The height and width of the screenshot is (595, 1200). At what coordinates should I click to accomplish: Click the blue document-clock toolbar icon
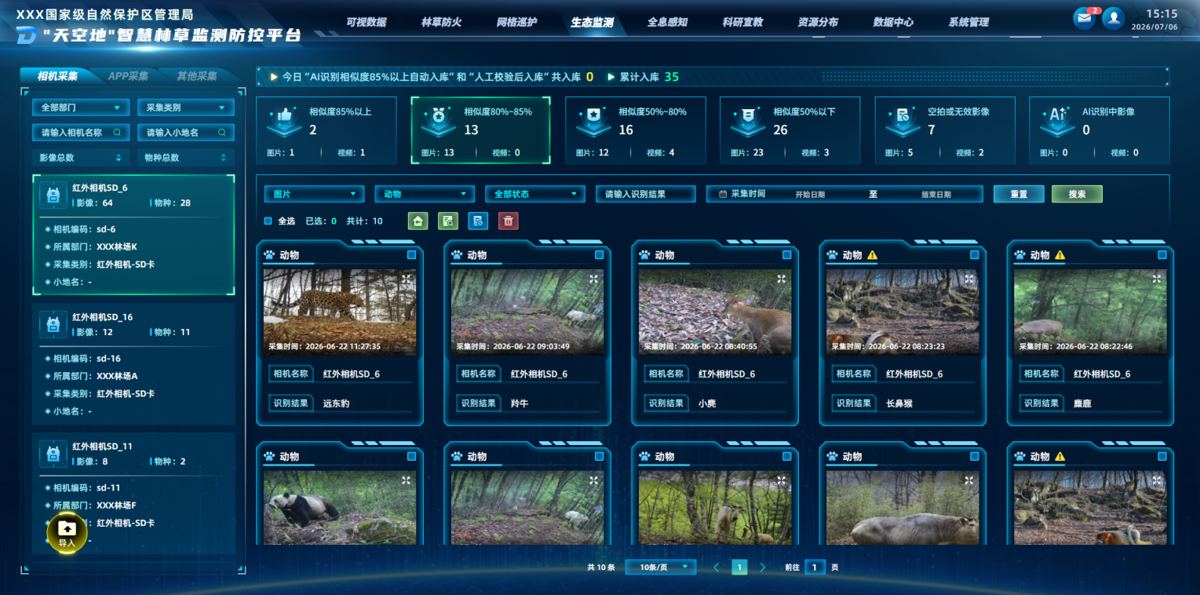[478, 221]
